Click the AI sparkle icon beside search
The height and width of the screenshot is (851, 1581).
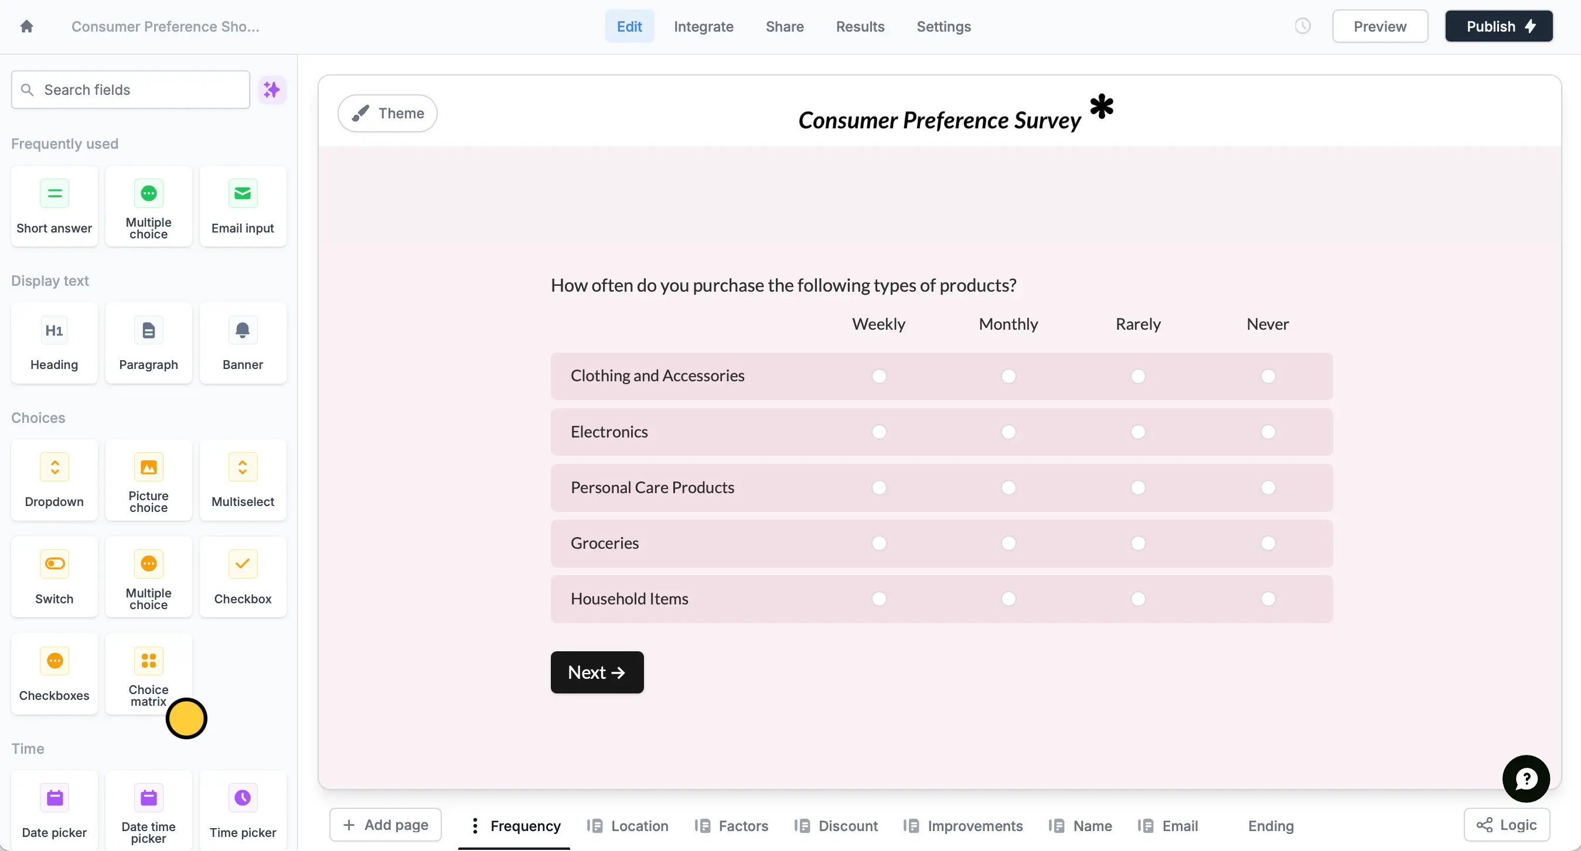tap(272, 90)
